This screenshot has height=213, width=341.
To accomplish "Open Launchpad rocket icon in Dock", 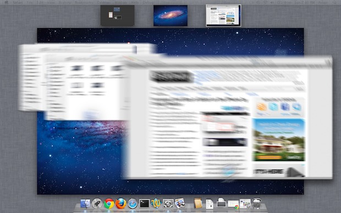I will click(97, 204).
